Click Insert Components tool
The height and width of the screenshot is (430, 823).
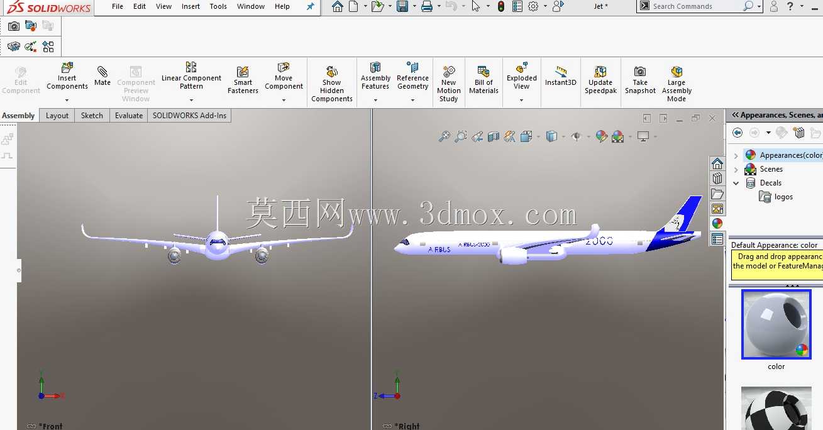coord(67,76)
